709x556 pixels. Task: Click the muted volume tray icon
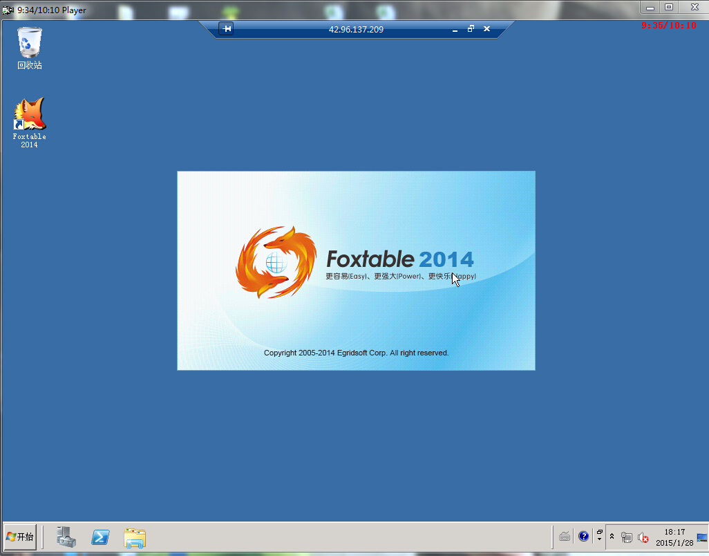point(643,537)
